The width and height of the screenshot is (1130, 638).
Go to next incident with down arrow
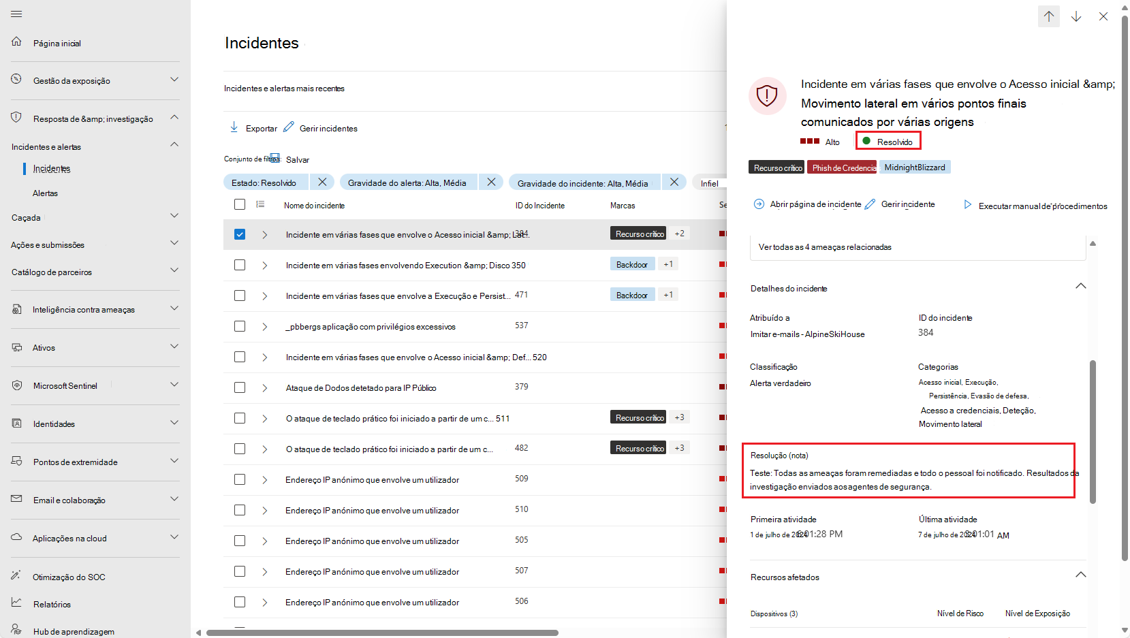1076,16
